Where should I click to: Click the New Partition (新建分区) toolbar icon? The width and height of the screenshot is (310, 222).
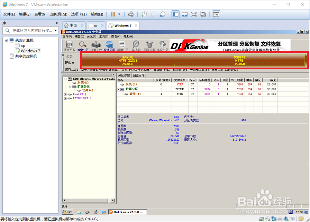122,46
